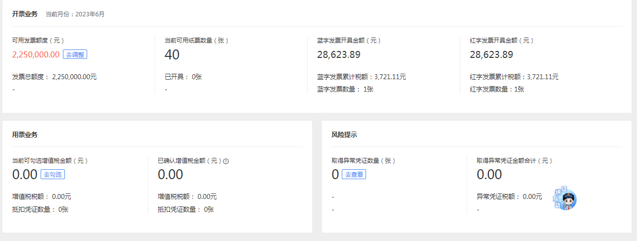Click the paper invoice count 40
Image resolution: width=637 pixels, height=241 pixels.
172,54
